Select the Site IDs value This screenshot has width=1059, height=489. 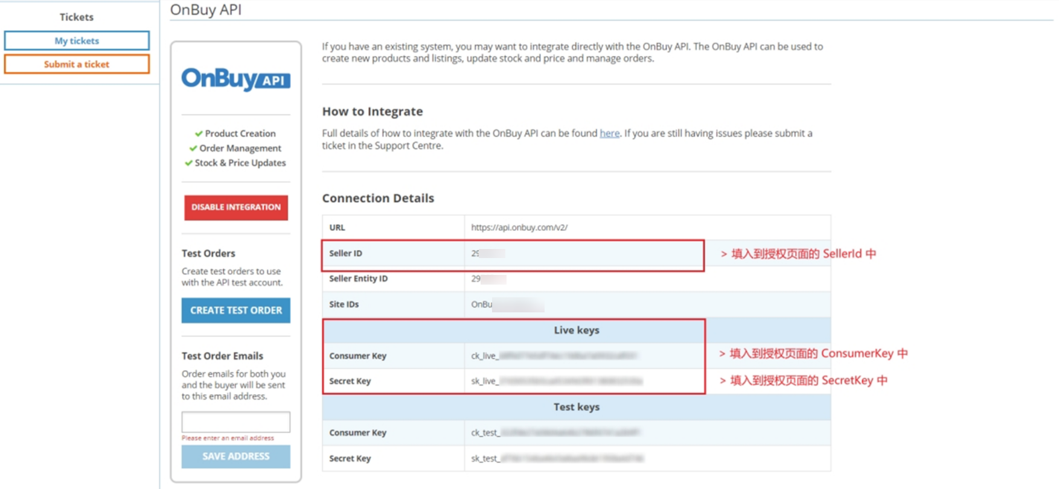[507, 304]
